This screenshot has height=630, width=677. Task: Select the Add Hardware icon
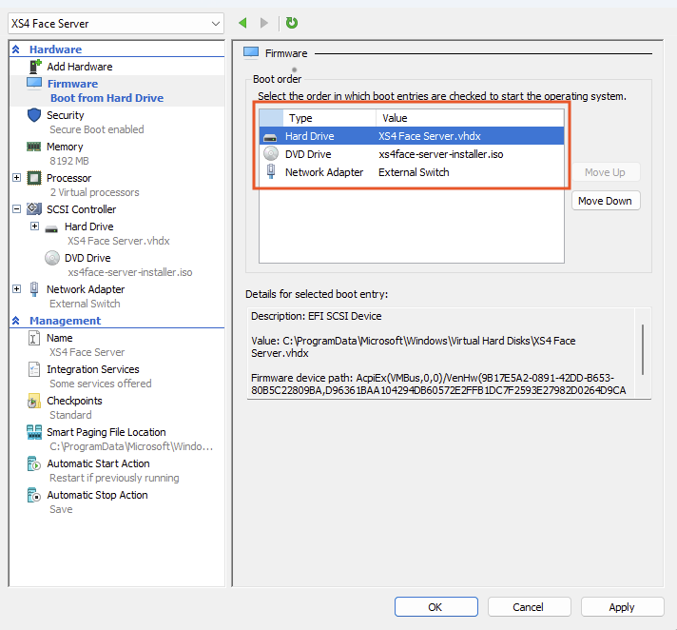click(x=35, y=67)
